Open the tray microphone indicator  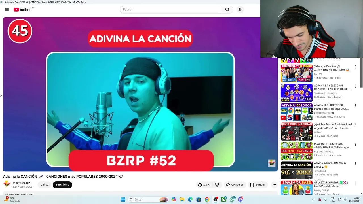326,199
